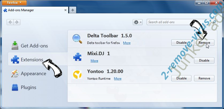Remove the Delta Toolbar extension
Image resolution: width=224 pixels, height=109 pixels.
[204, 43]
